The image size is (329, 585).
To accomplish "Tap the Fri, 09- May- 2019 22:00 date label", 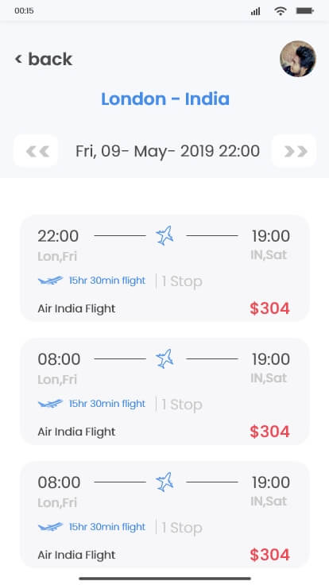I will pos(168,151).
